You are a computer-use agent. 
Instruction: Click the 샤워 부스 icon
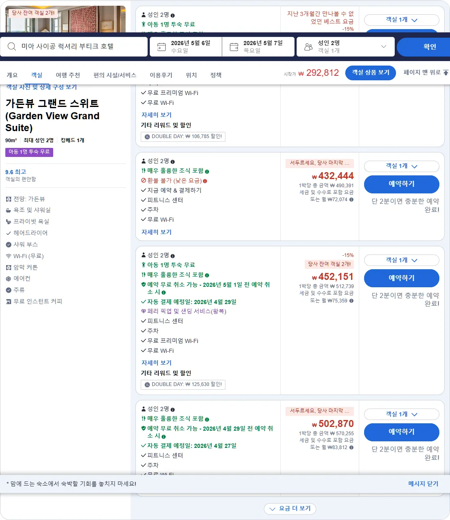click(x=9, y=245)
